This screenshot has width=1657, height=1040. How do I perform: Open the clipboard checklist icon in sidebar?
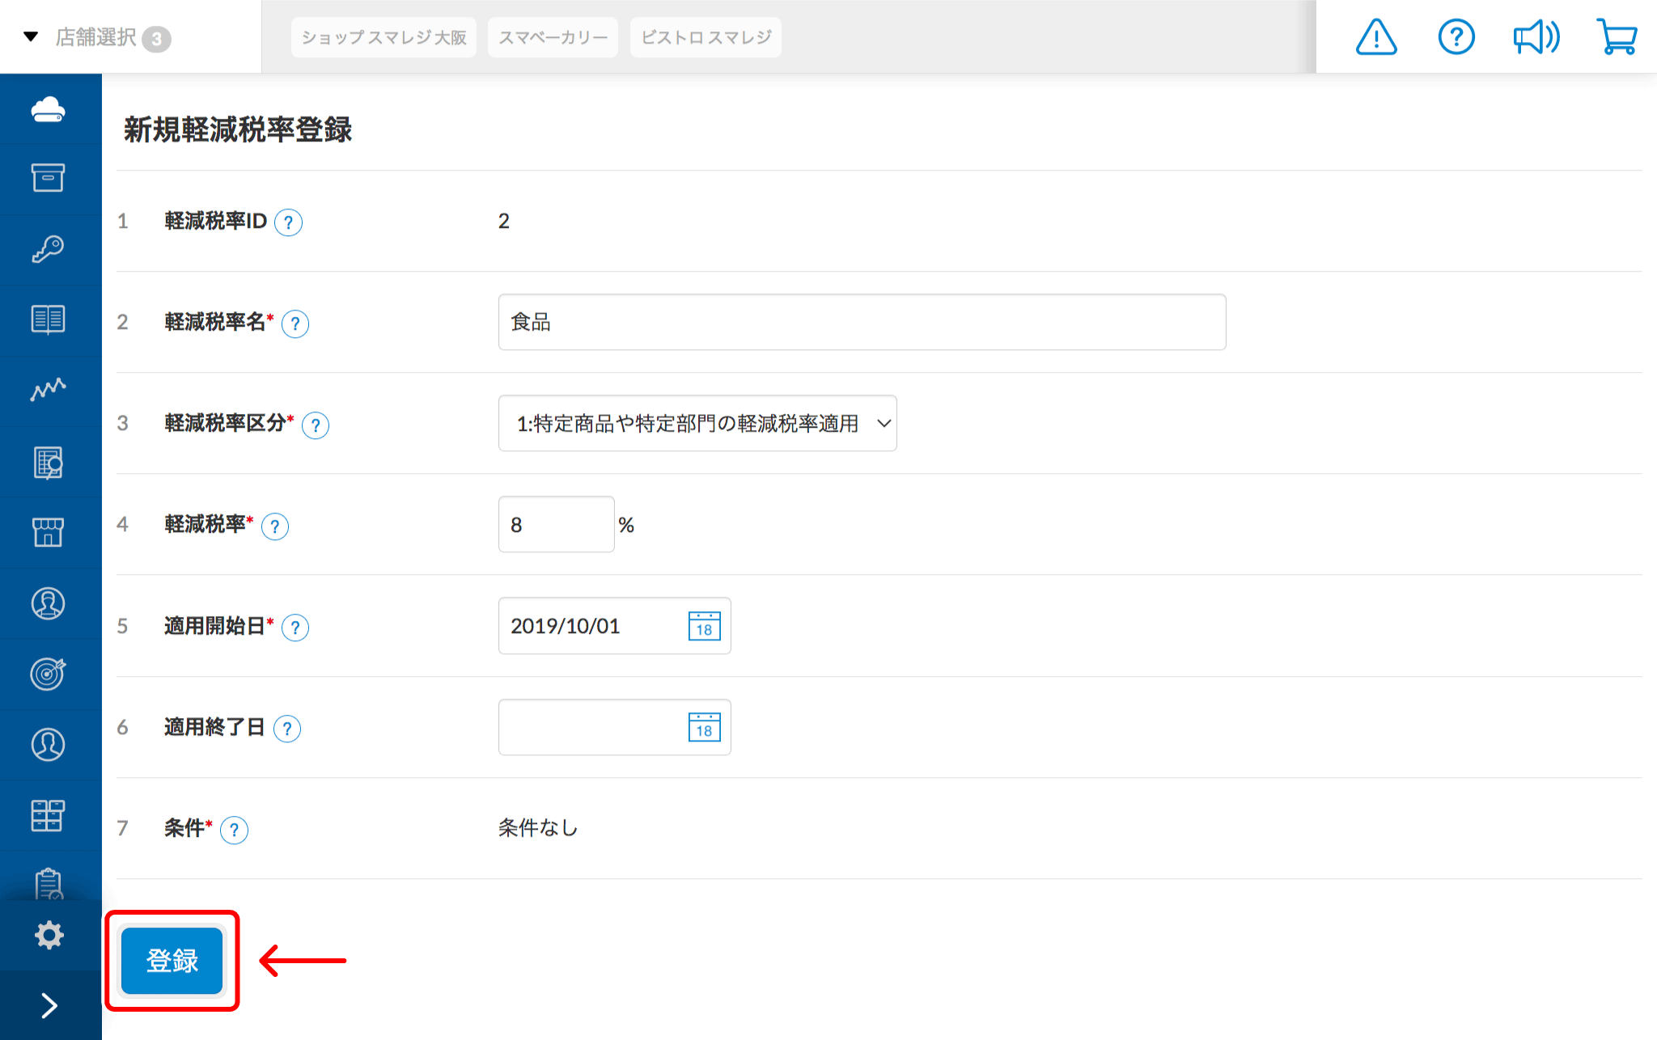pos(49,883)
